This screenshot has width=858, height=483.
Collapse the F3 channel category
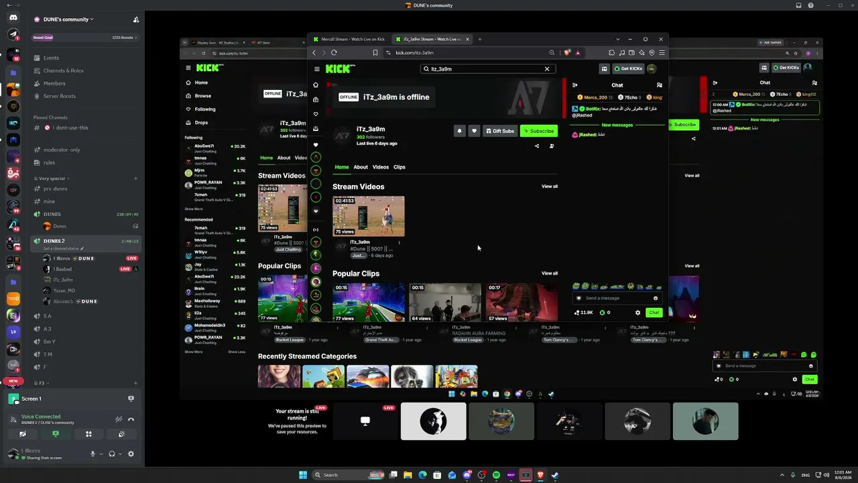point(42,383)
